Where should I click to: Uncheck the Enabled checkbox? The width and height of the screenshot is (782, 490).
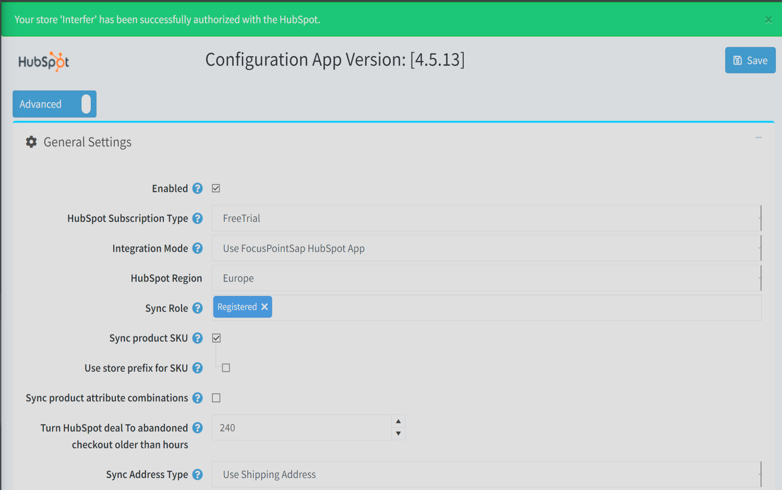(x=216, y=189)
